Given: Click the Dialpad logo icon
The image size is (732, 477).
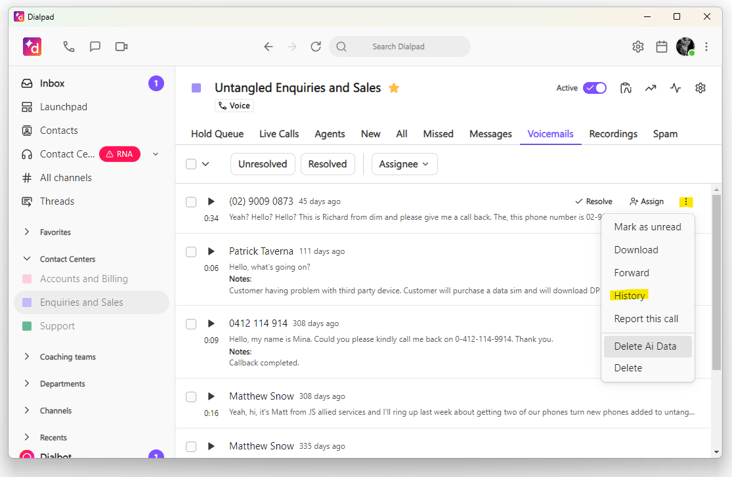Looking at the screenshot, I should click(x=32, y=47).
